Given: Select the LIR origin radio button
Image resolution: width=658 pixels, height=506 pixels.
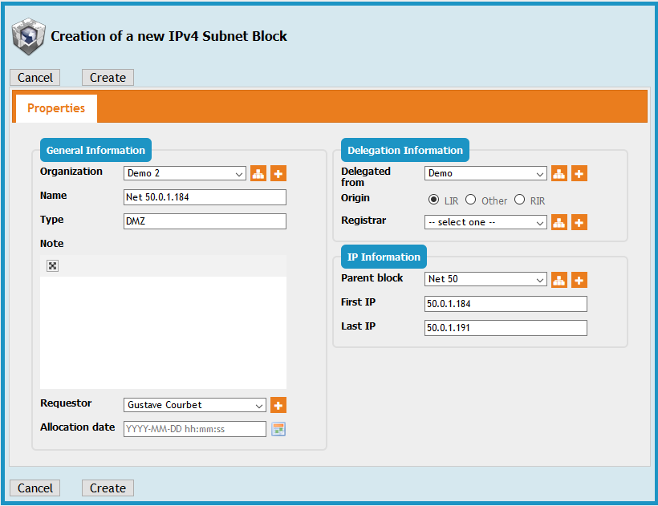Looking at the screenshot, I should click(x=434, y=200).
